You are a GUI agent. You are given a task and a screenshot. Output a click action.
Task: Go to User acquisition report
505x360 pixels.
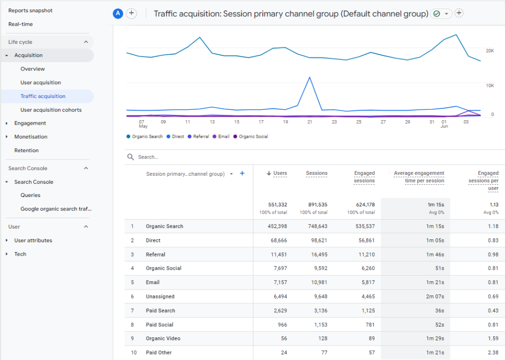40,83
